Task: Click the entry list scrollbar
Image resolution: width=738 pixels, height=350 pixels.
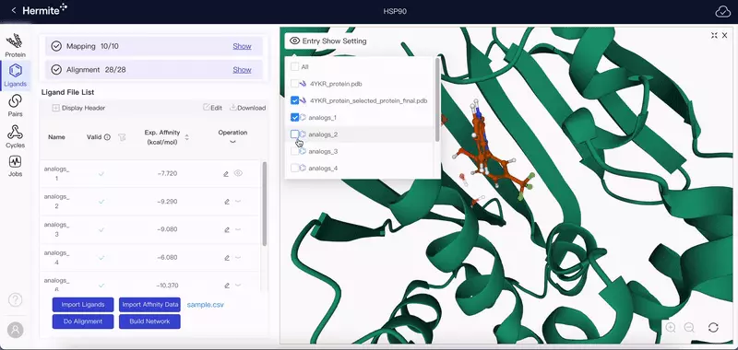Action: 437,99
